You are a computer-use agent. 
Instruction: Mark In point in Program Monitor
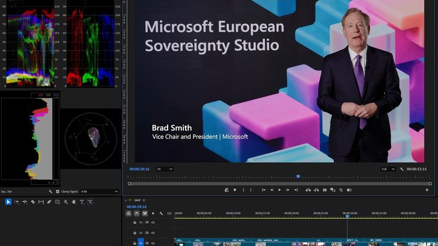[243, 190]
